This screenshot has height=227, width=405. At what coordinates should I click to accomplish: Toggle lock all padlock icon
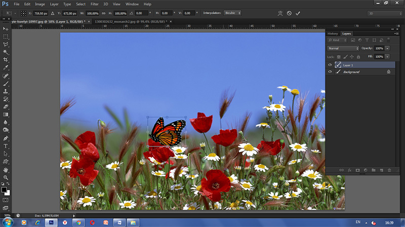(358, 57)
